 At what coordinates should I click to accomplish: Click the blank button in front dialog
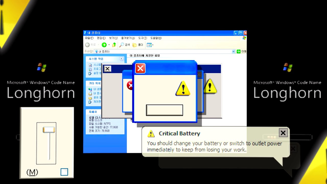[165, 110]
